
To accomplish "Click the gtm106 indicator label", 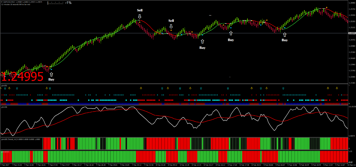I will (4, 106).
